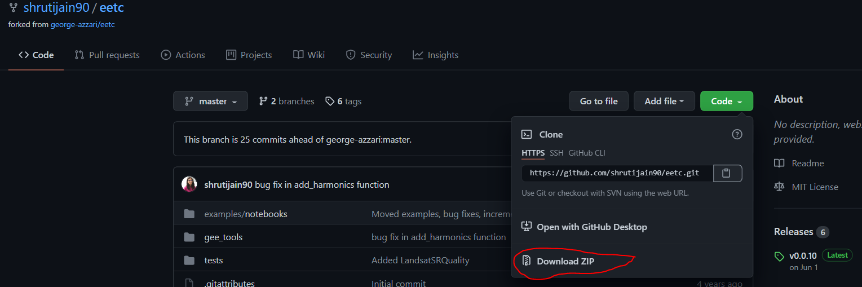Click the book icon beside Readme

click(x=779, y=163)
